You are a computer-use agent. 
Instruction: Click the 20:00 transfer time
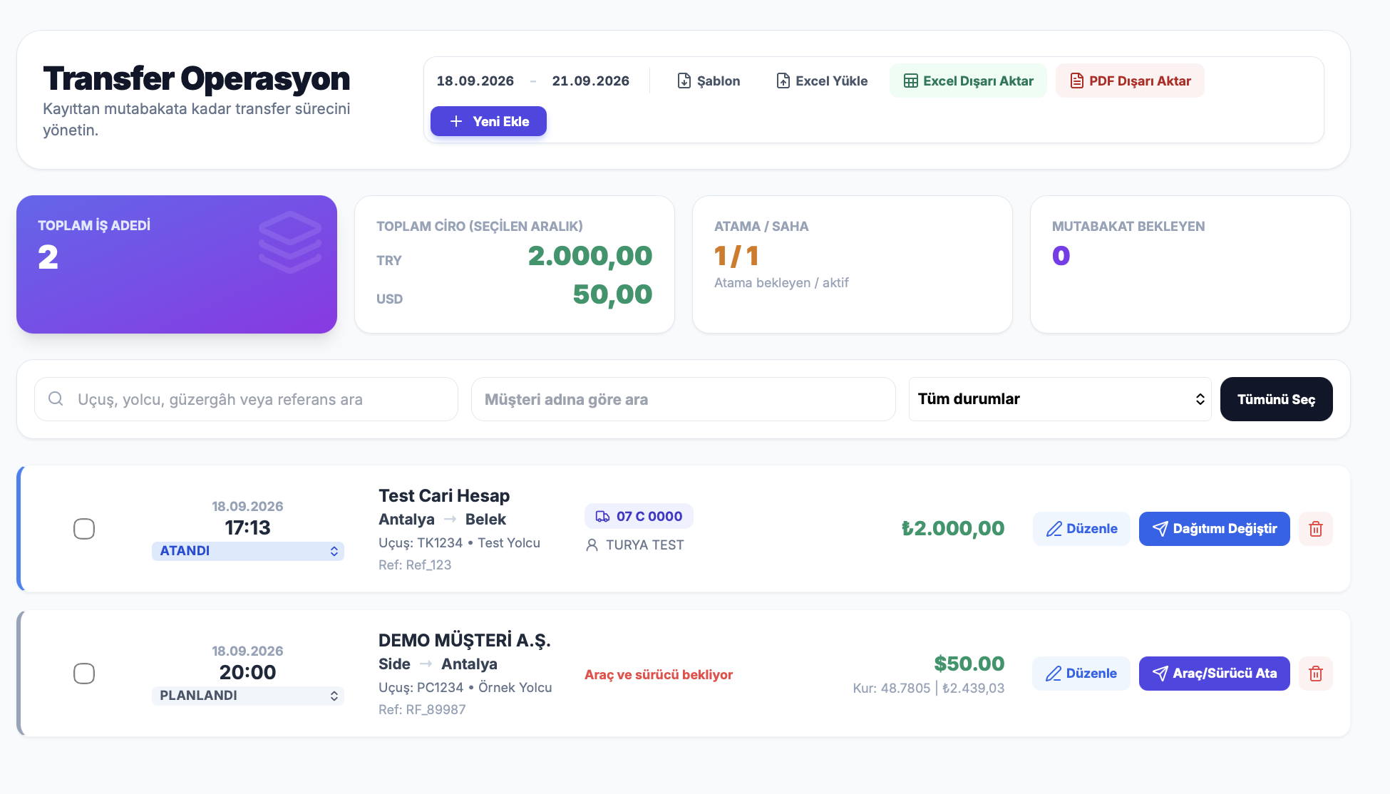(247, 672)
